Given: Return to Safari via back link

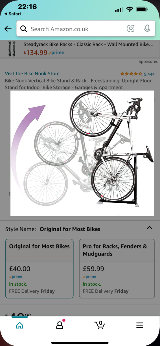Looking at the screenshot, I should coord(12,14).
